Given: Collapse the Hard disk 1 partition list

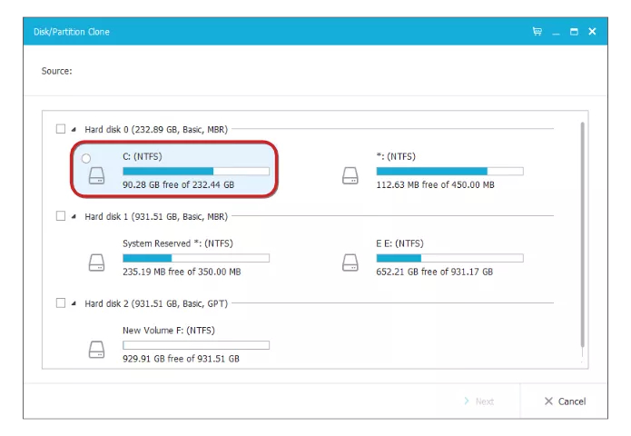Looking at the screenshot, I should pos(74,216).
